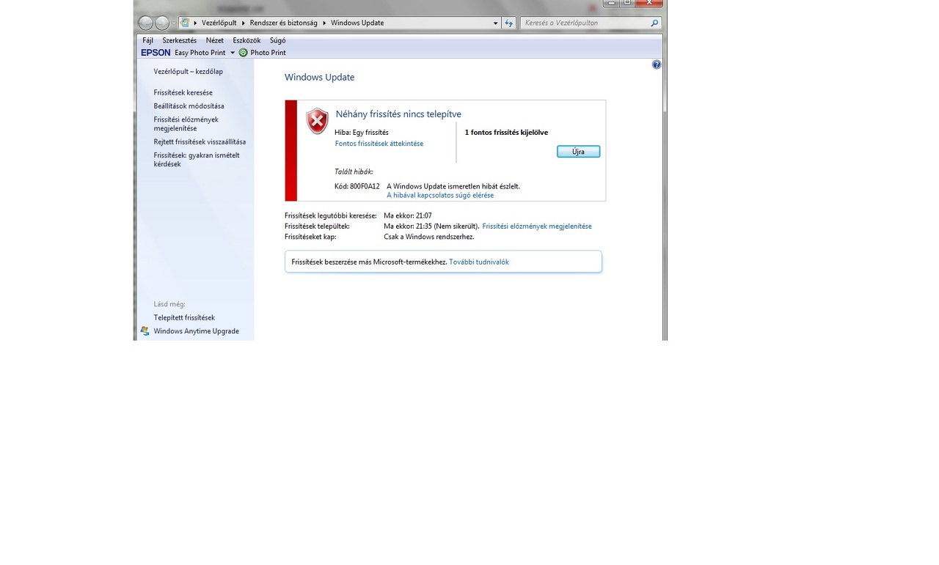Click the Forward navigation arrow button
Image resolution: width=939 pixels, height=565 pixels.
(x=162, y=23)
